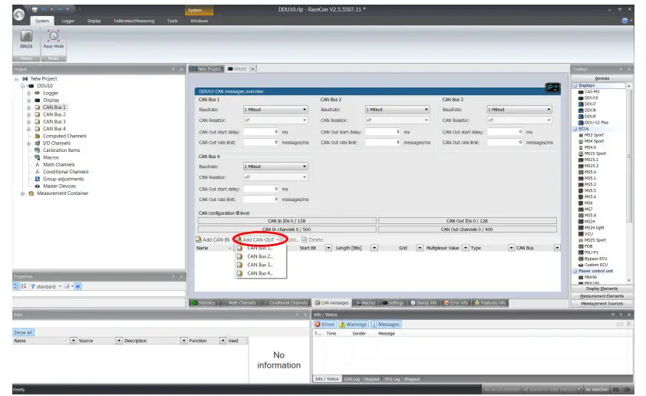Click CAN Bus 1 Out start delay field
Viewport: 646px width, 396px height.
(261, 132)
